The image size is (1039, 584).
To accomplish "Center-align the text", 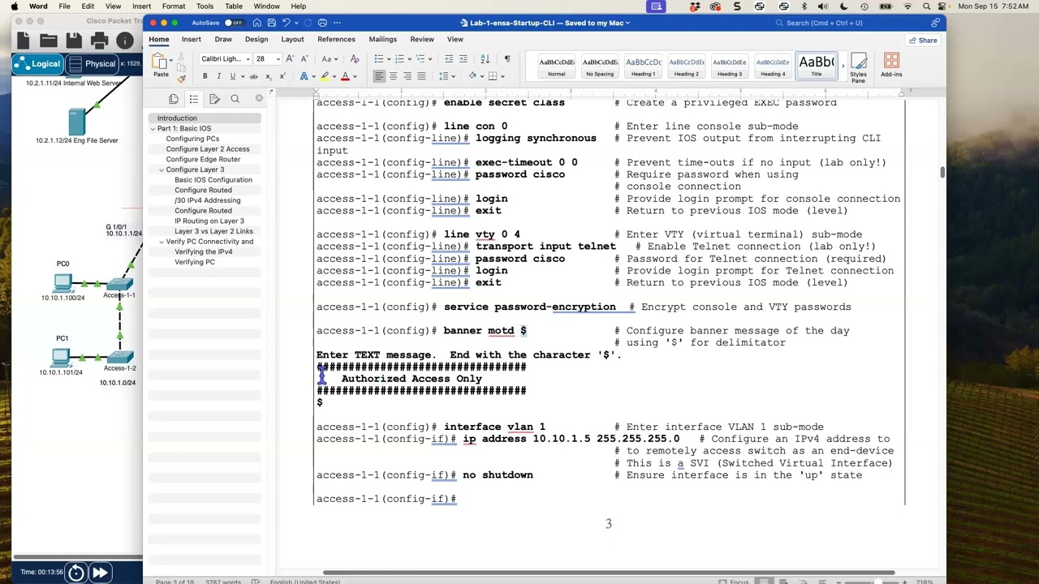I will coord(393,76).
